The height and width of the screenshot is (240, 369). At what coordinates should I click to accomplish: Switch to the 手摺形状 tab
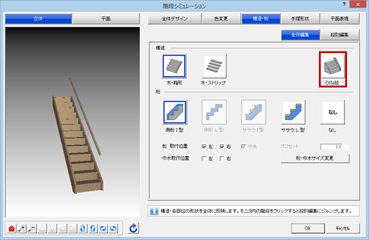pyautogui.click(x=300, y=19)
